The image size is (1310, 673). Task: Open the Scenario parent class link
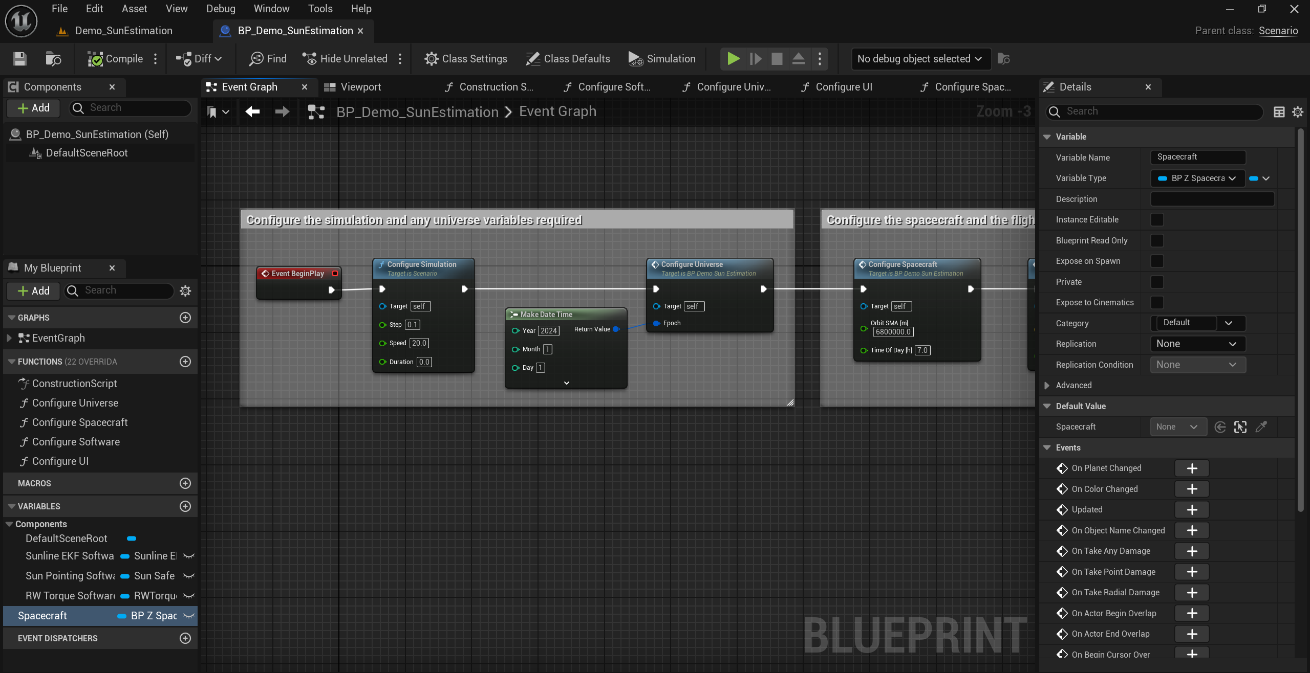pyautogui.click(x=1278, y=31)
